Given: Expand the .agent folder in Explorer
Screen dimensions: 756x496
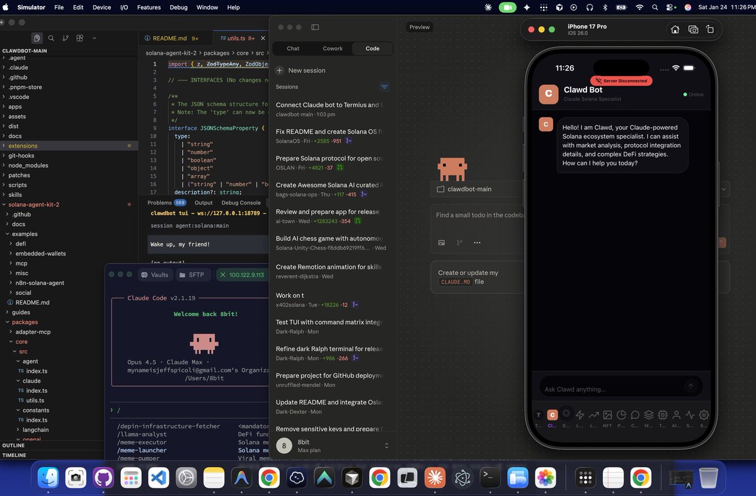Looking at the screenshot, I should tap(18, 57).
